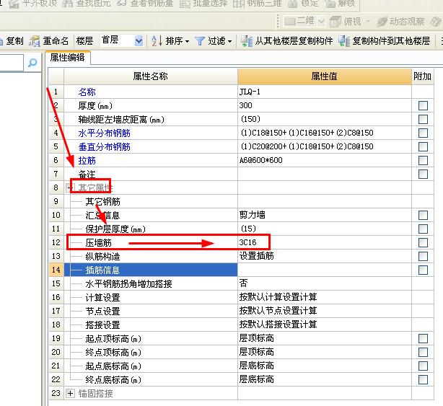Click the 属性名称 column header

coord(151,76)
